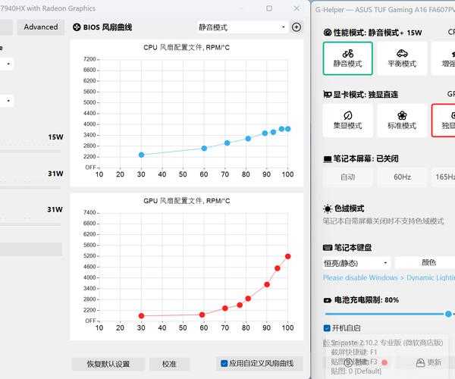Image resolution: width=455 pixels, height=379 pixels.
Task: Click the 15W value in Fans and Power window
Action: coord(55,137)
